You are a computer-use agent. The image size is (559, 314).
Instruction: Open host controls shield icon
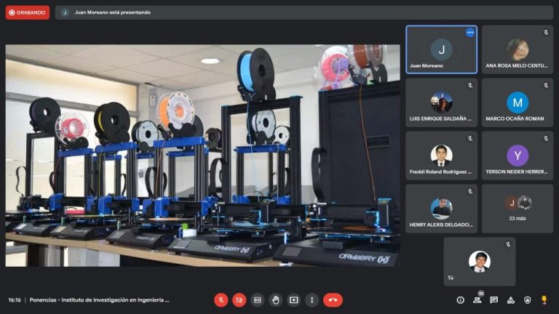[x=528, y=299]
